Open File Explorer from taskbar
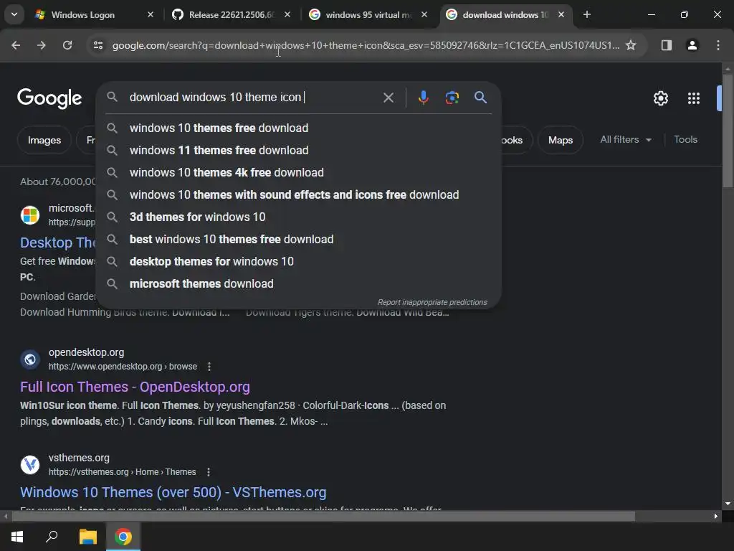734x551 pixels. 87,537
